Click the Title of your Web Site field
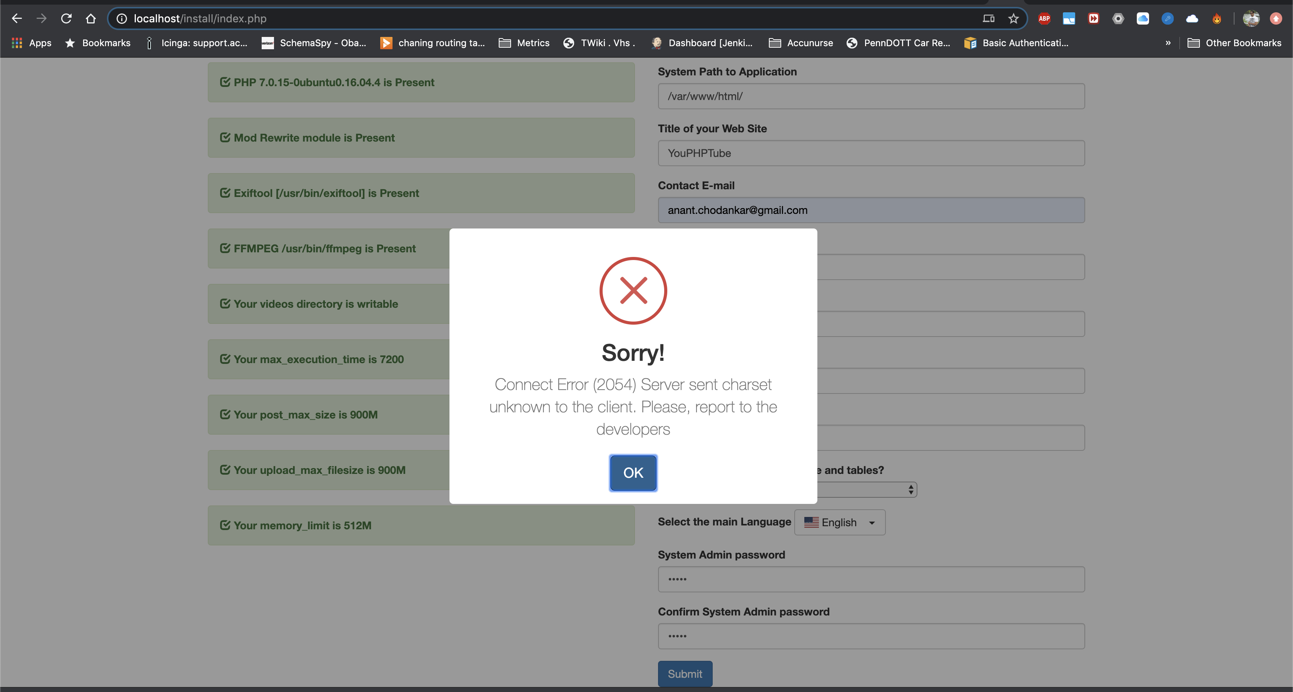1293x692 pixels. [x=871, y=153]
